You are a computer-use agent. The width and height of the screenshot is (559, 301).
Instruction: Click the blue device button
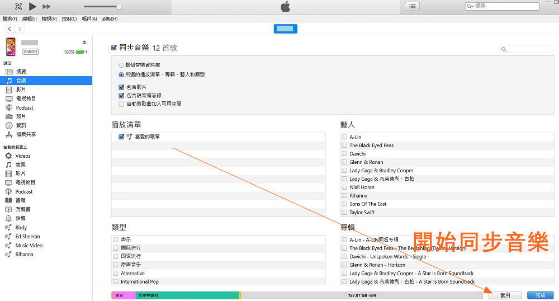(x=286, y=29)
